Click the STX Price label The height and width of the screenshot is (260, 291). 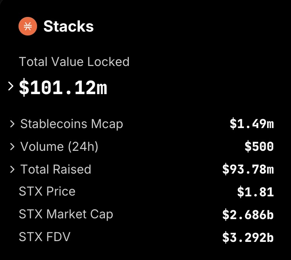click(47, 191)
